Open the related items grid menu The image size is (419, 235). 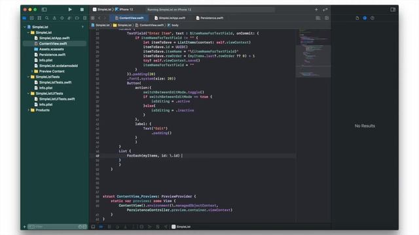[93, 18]
